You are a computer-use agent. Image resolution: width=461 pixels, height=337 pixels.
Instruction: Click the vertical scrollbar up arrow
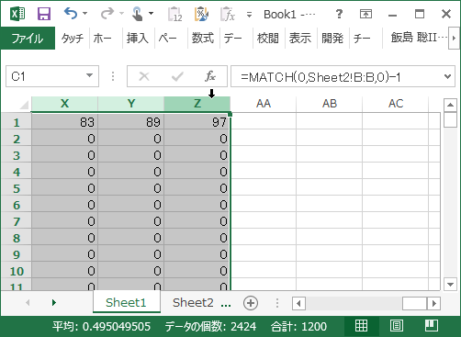(450, 105)
